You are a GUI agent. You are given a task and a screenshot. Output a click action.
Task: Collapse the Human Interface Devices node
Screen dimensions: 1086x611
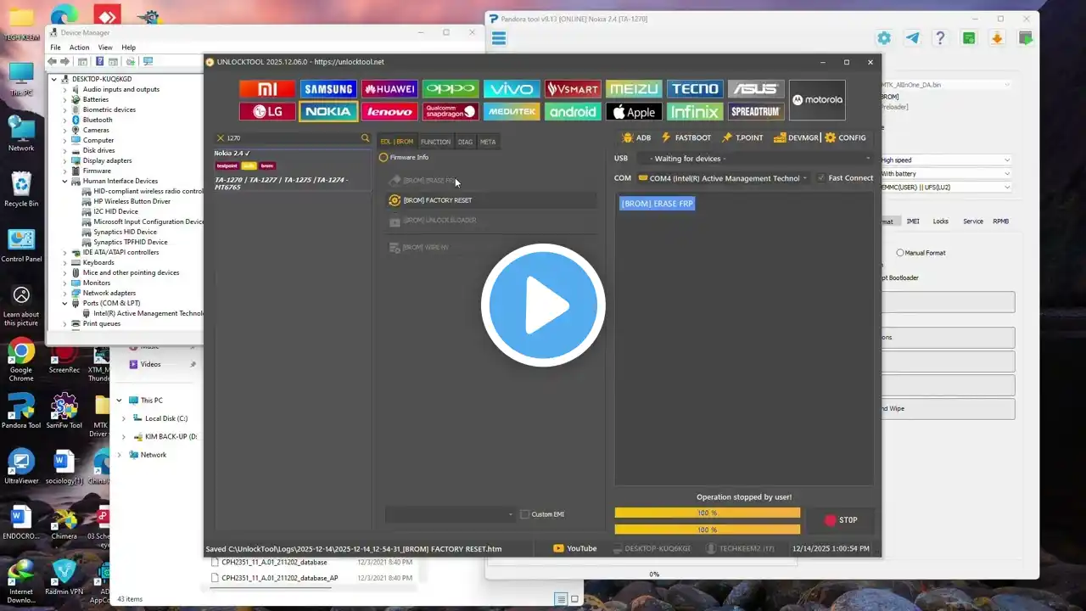(64, 181)
